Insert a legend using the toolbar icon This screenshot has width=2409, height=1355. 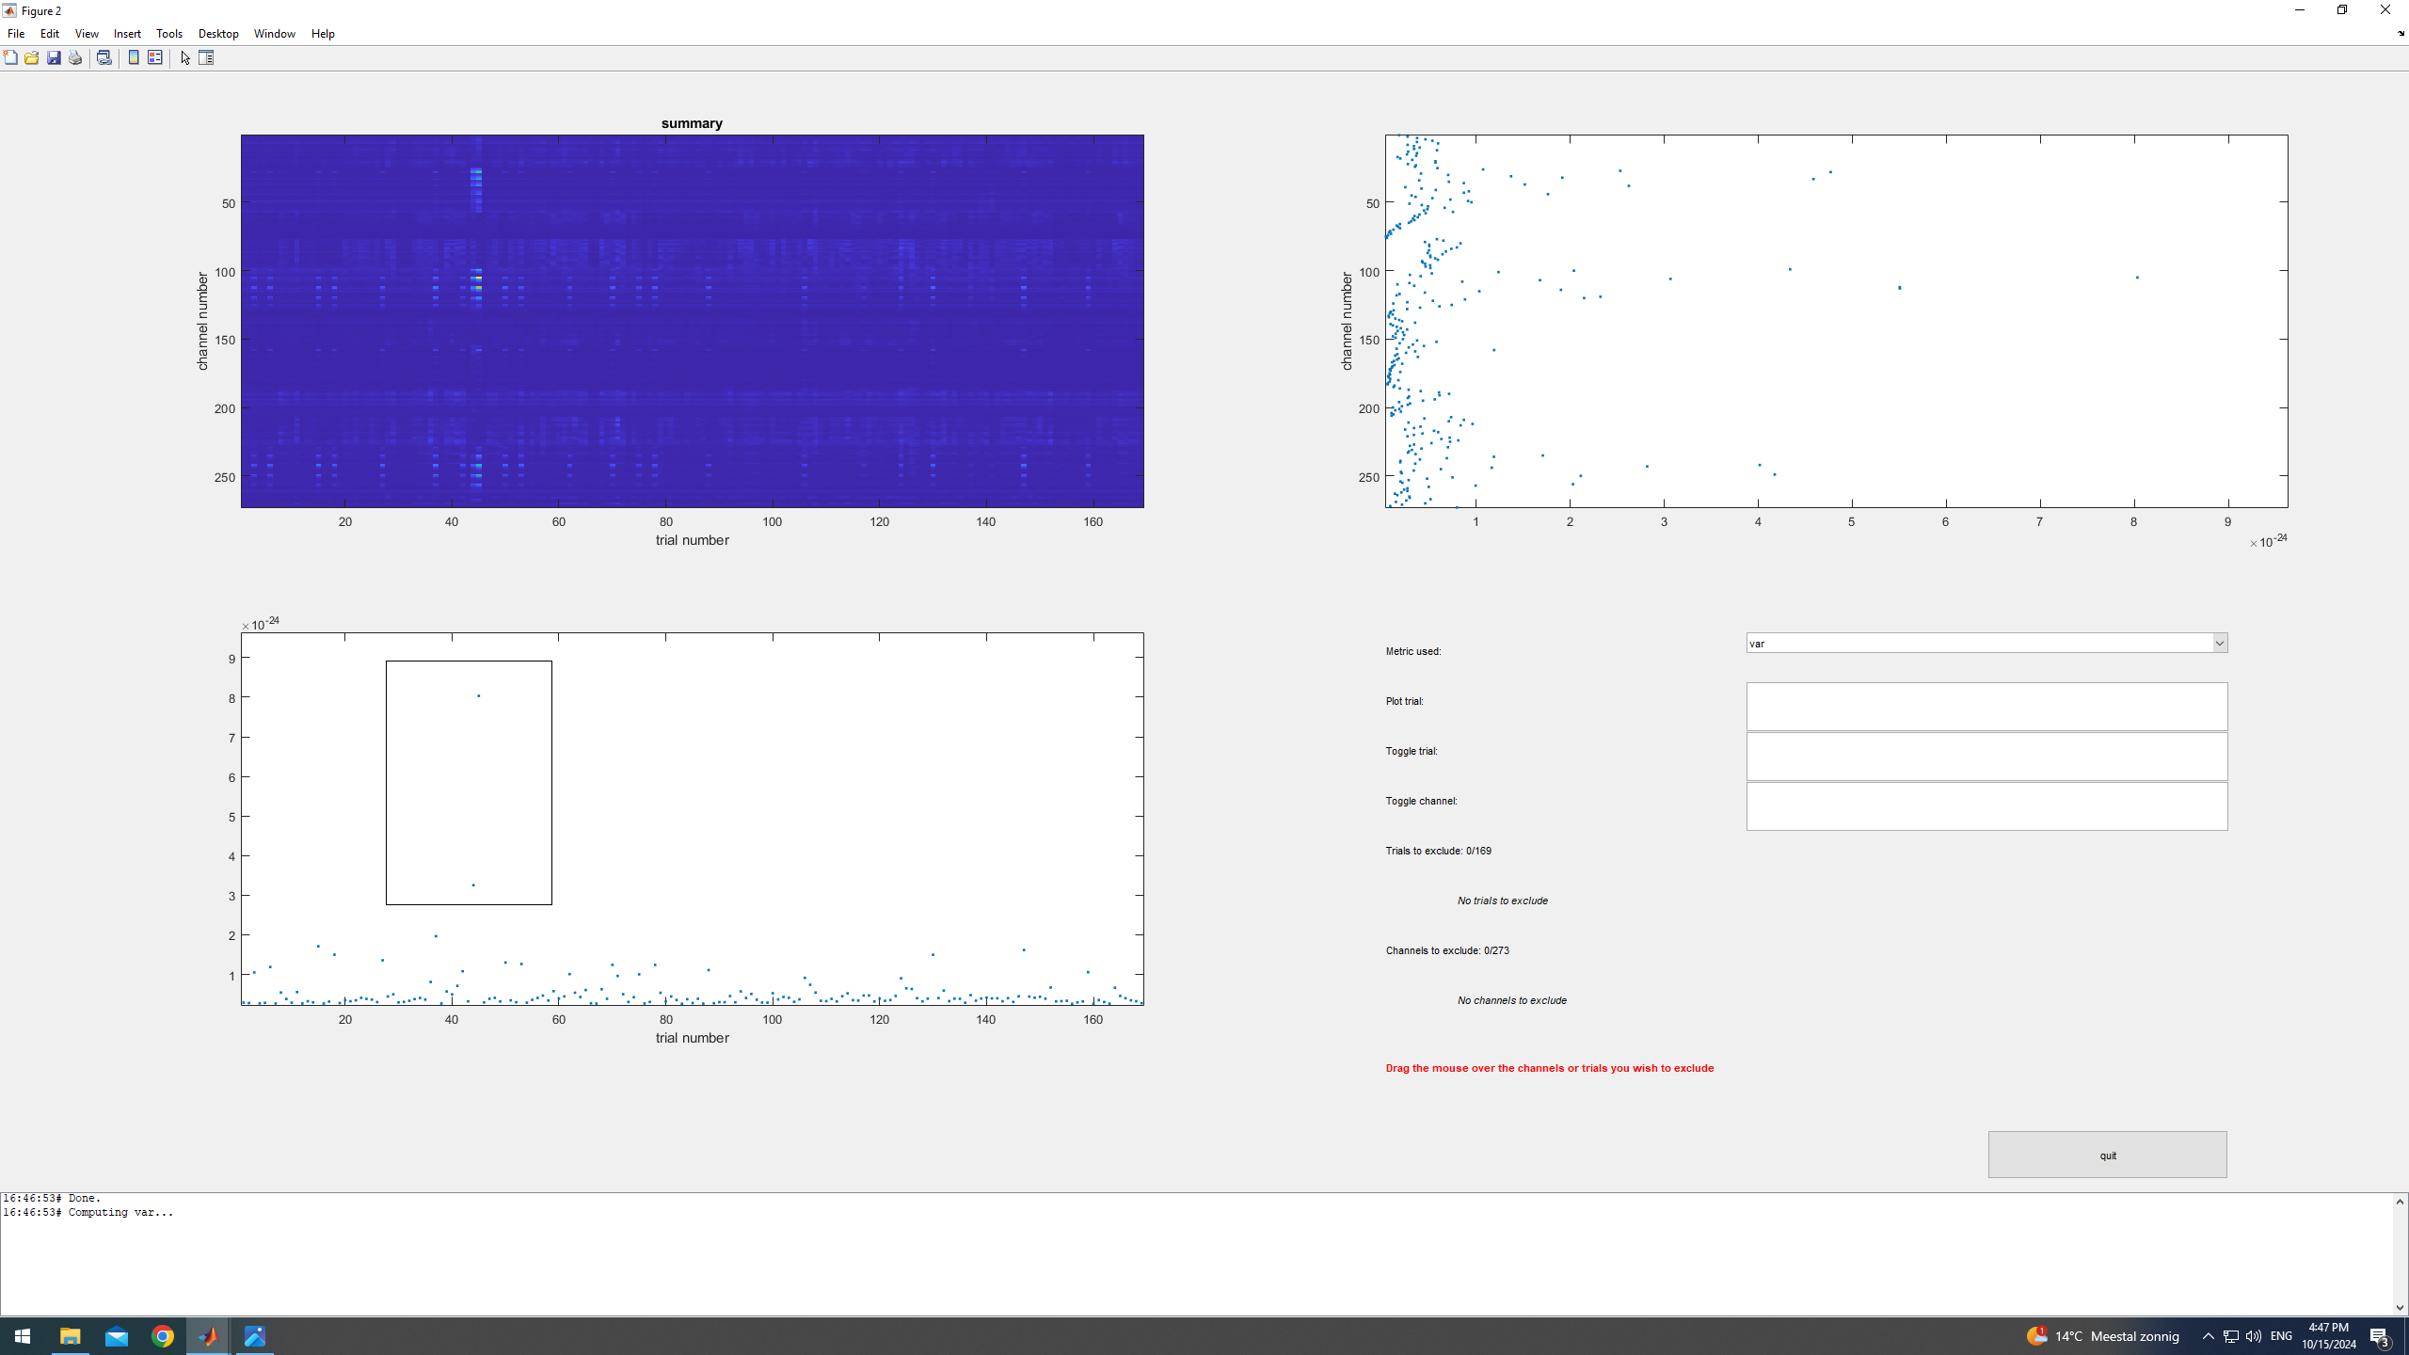[155, 58]
